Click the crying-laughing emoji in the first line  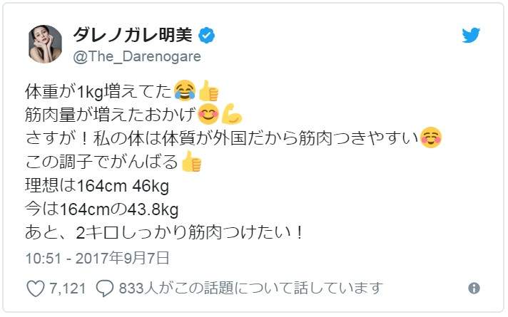(x=185, y=90)
